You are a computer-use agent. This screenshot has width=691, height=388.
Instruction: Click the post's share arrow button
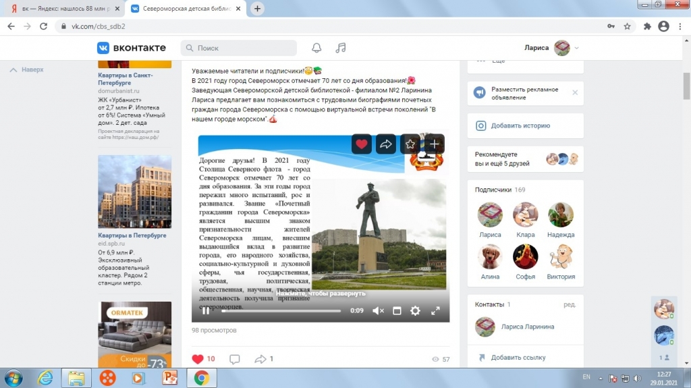(260, 359)
